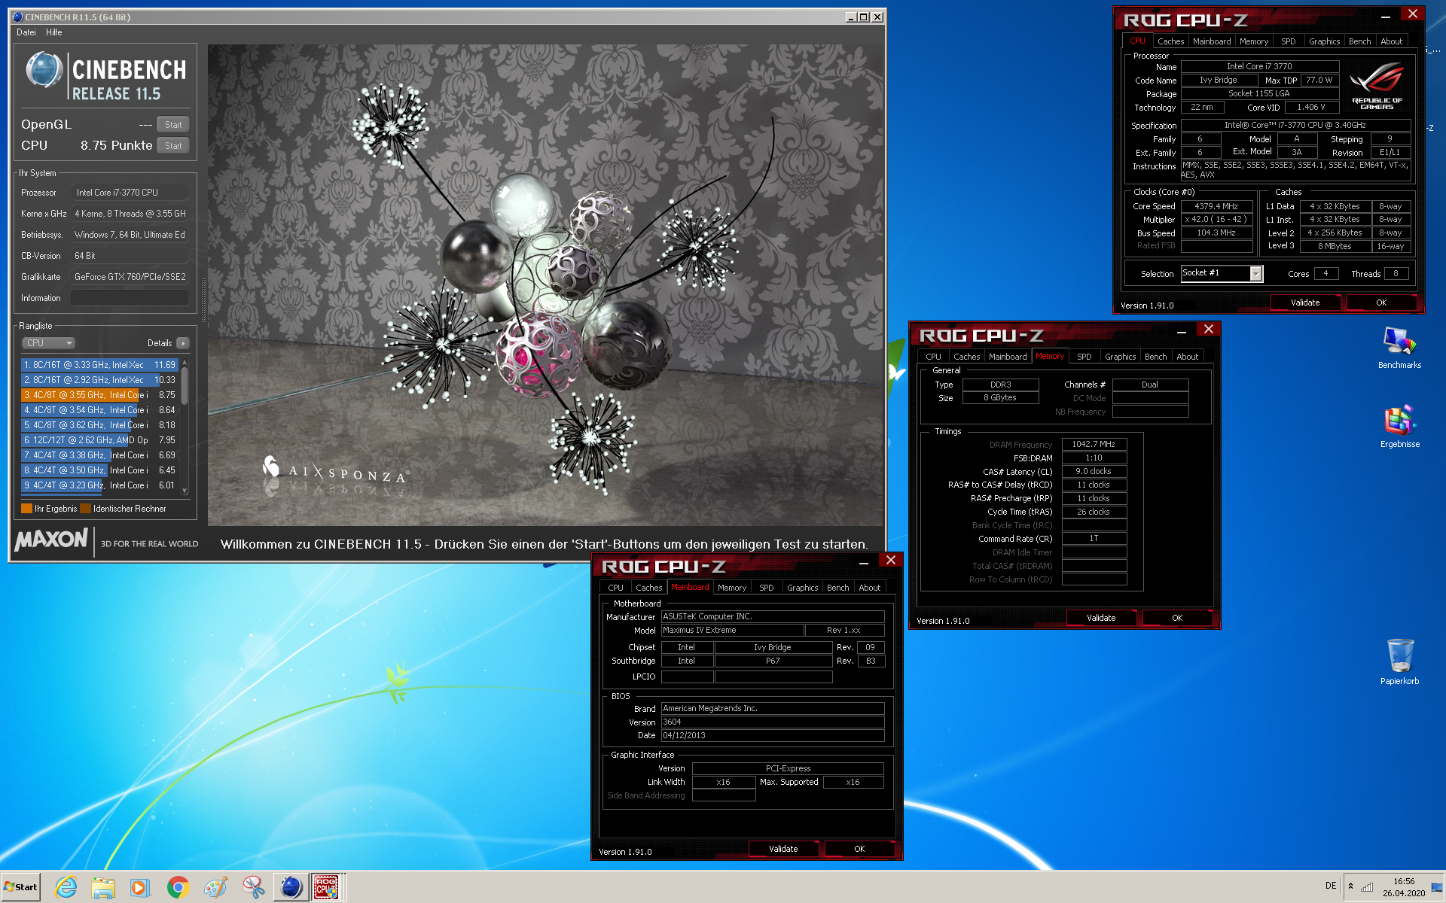Click the rendered scene image

click(x=545, y=284)
